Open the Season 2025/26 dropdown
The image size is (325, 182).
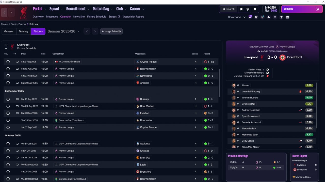(64, 31)
